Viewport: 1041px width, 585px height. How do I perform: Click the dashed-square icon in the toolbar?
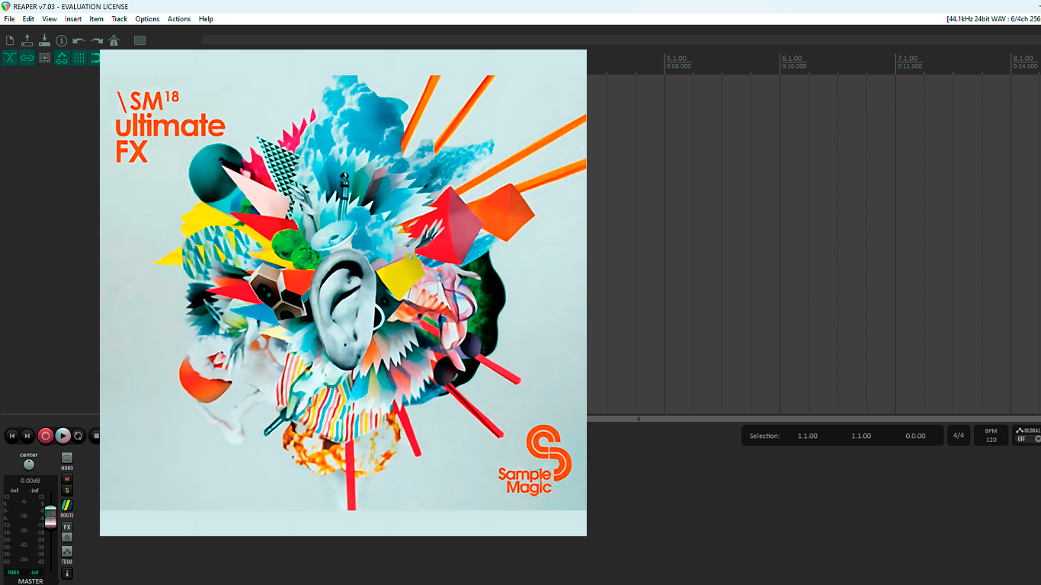coord(139,40)
